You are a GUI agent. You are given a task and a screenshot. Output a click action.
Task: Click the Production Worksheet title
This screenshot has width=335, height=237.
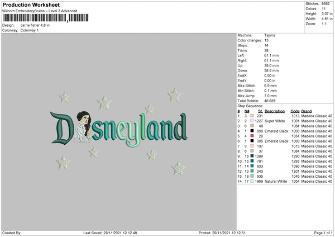31,4
